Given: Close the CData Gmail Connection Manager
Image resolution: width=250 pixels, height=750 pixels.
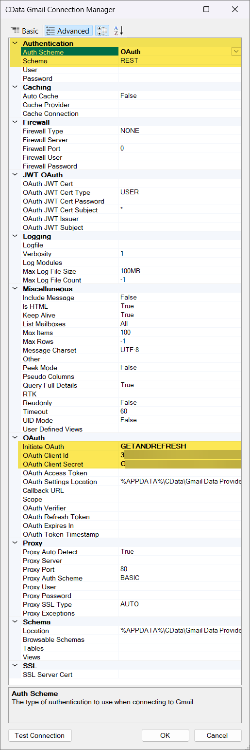Looking at the screenshot, I should (x=235, y=9).
